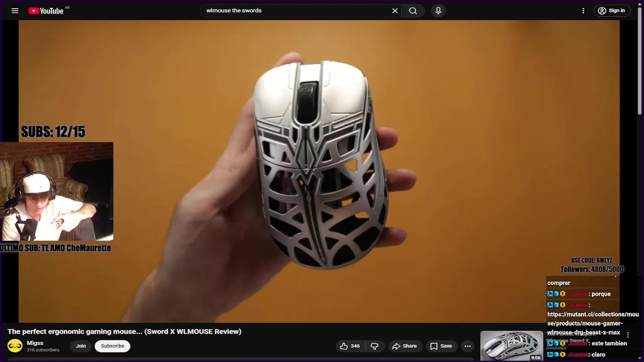Open options menu for the suggested video
The image size is (644, 362).
tap(627, 335)
